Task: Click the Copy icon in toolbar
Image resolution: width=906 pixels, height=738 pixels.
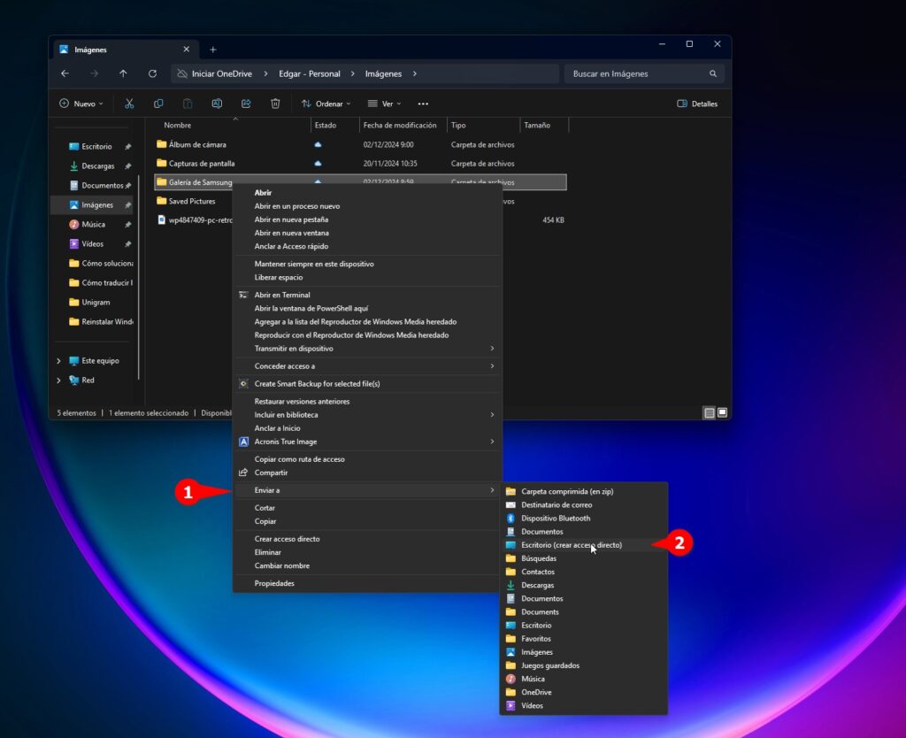Action: tap(158, 104)
